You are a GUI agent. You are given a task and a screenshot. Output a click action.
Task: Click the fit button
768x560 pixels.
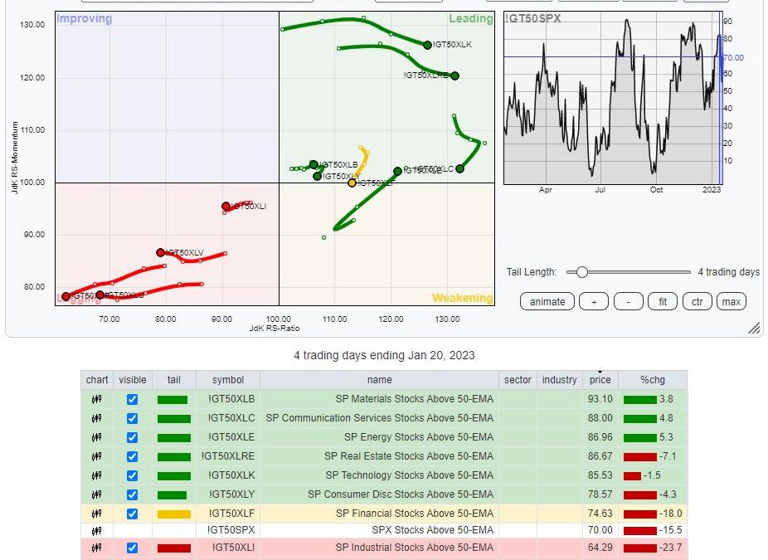pyautogui.click(x=663, y=302)
